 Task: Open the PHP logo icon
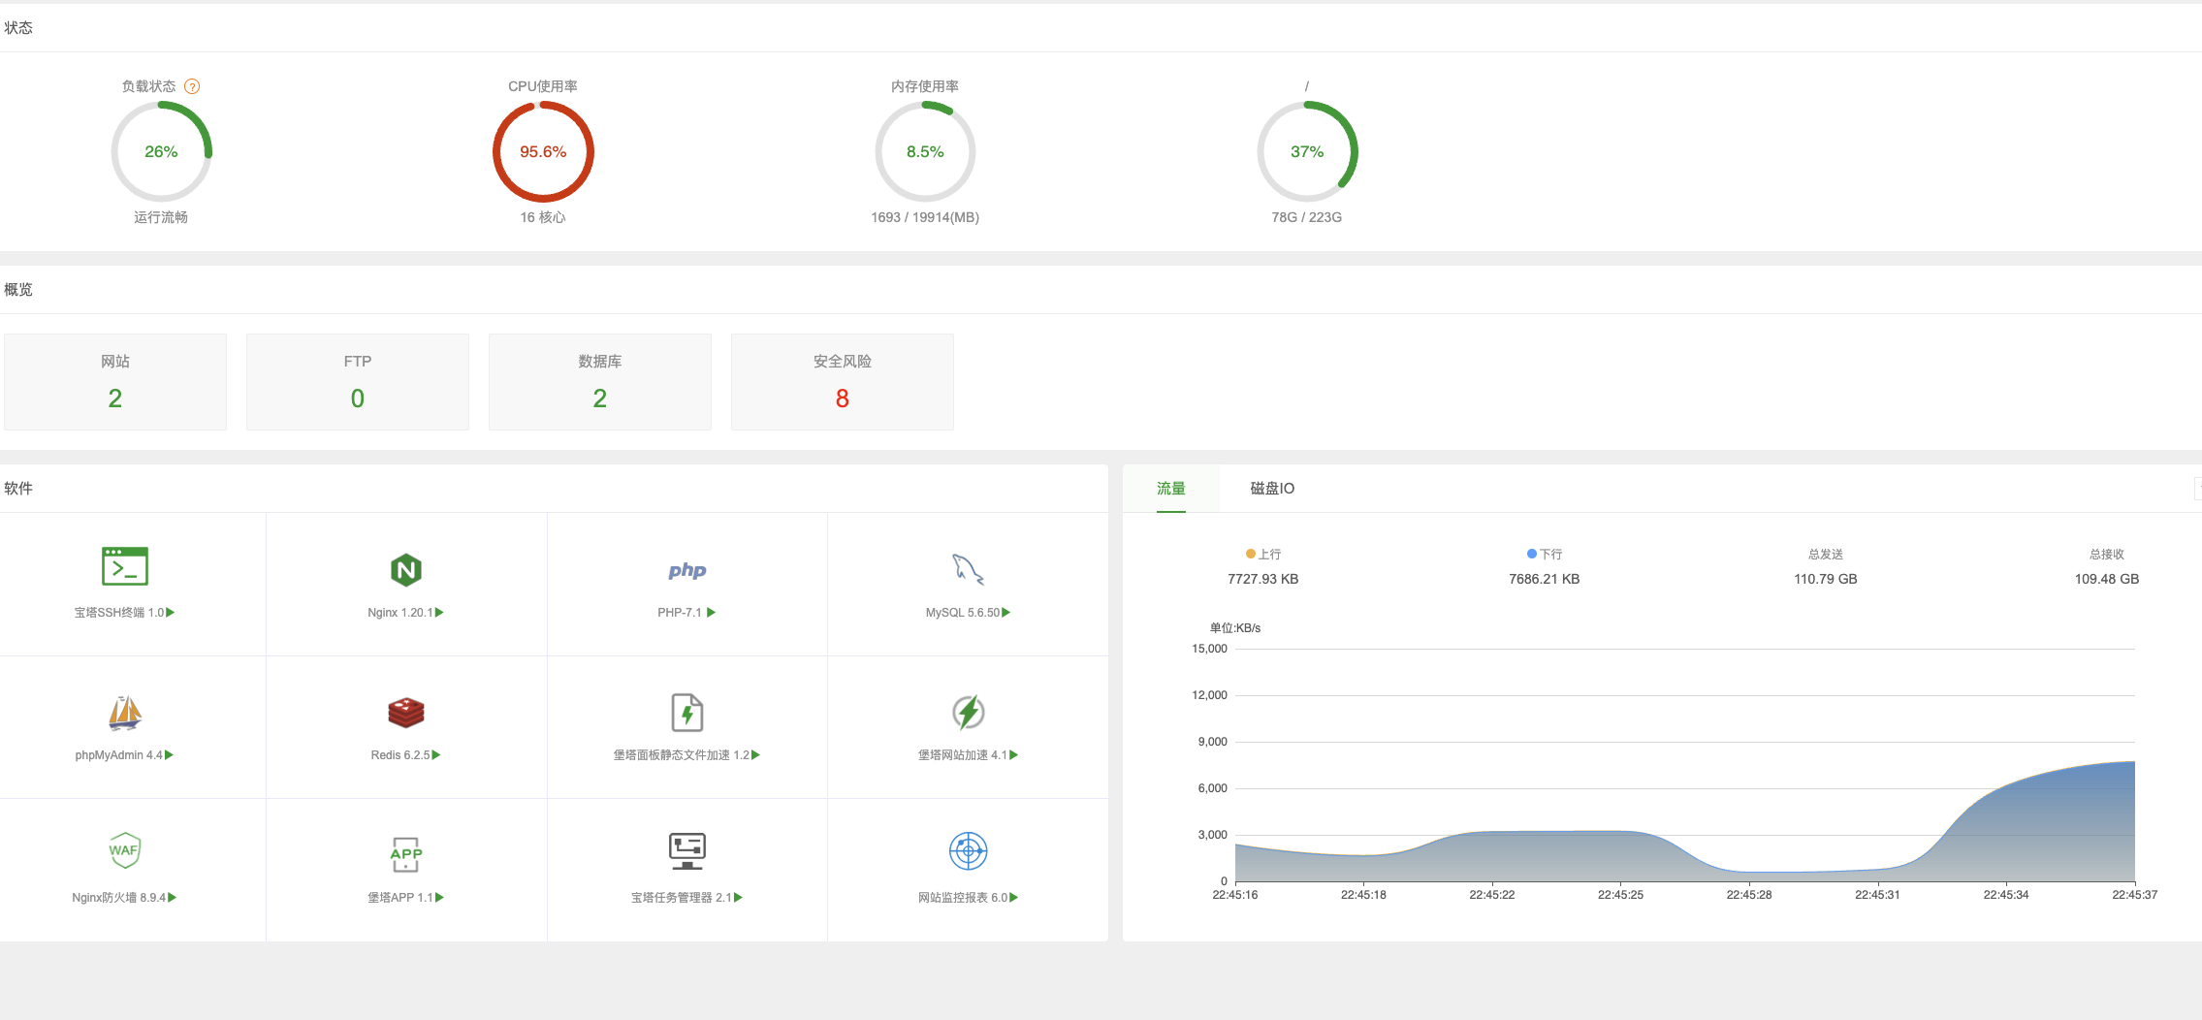pos(686,570)
